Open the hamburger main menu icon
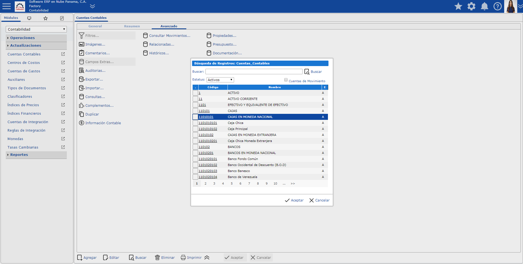 click(7, 6)
